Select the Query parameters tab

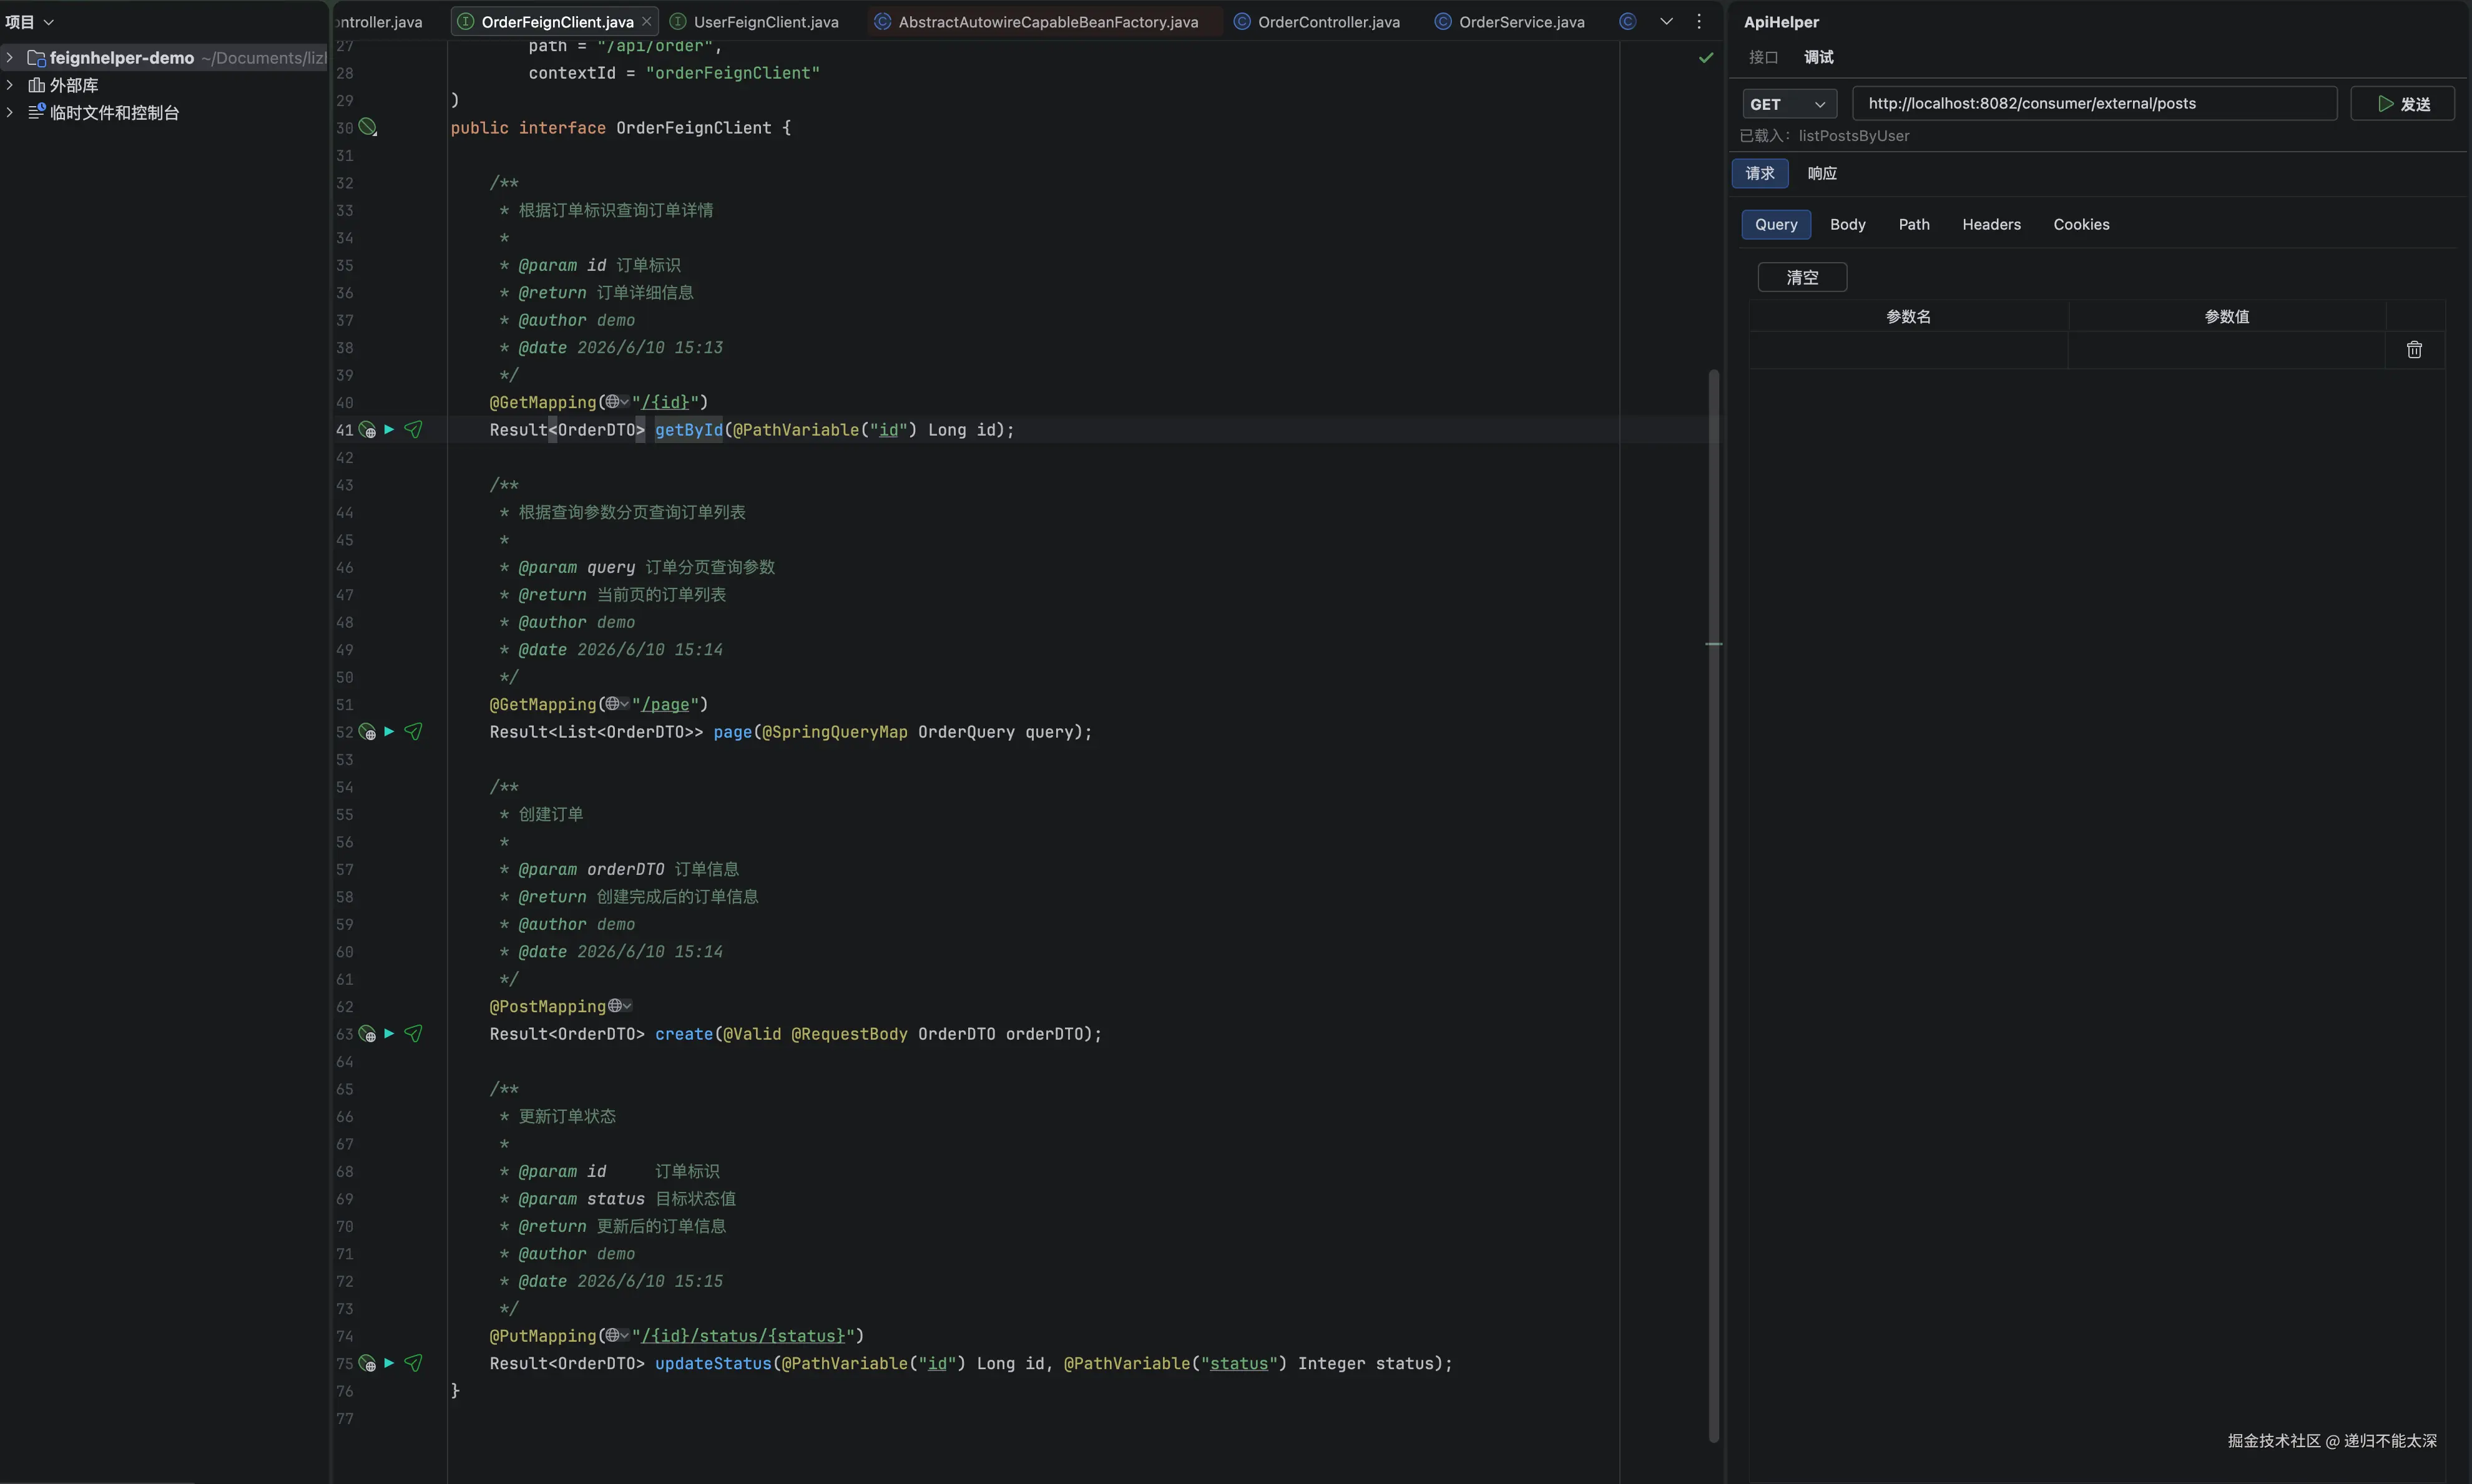point(1776,224)
